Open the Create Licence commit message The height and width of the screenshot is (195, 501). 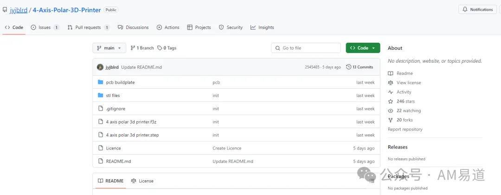[x=227, y=148]
